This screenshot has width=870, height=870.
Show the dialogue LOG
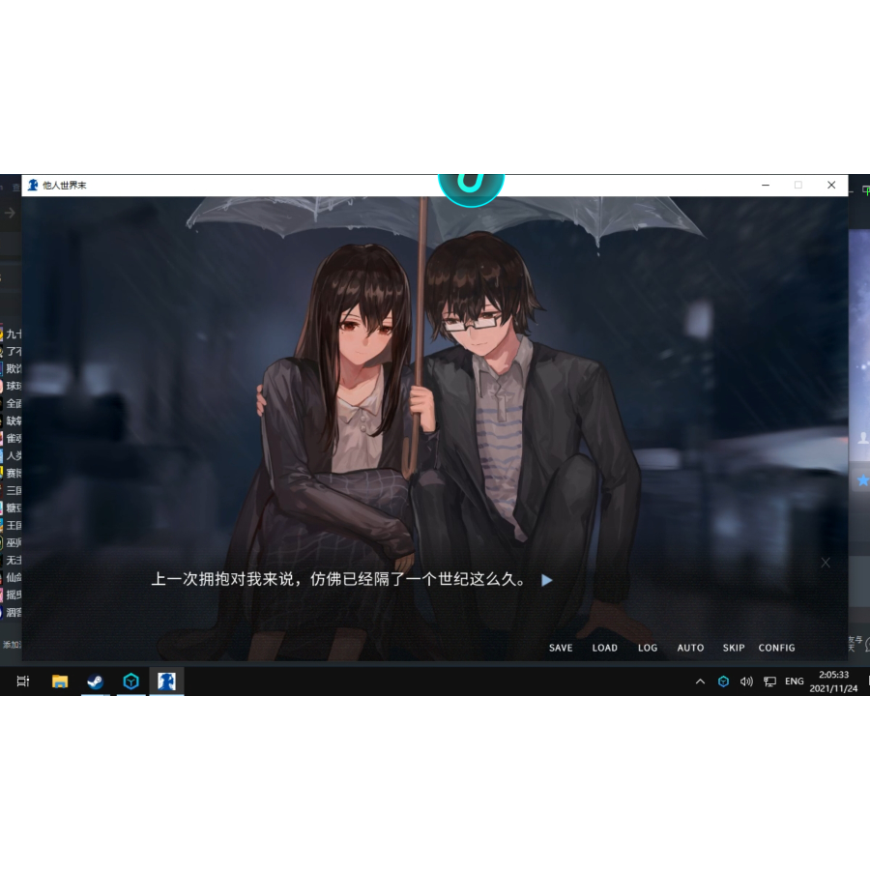(648, 648)
